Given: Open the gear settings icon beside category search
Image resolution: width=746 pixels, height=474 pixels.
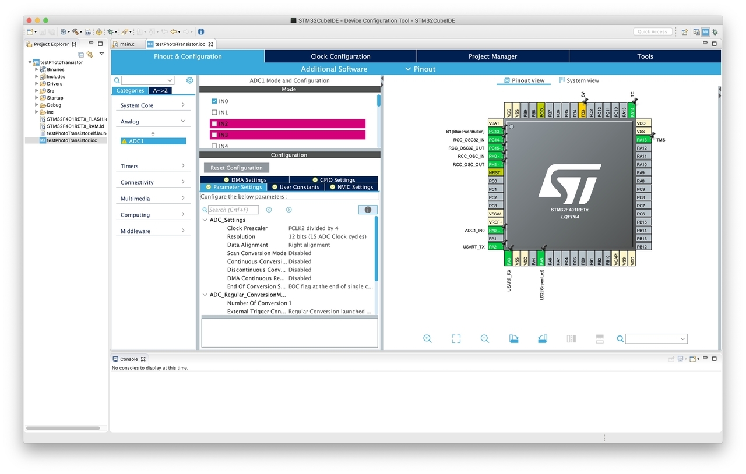Looking at the screenshot, I should point(189,80).
